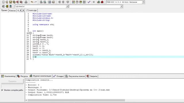The width and height of the screenshot is (184, 103).
Task: Toggle the Shorten compiler paths checkbox
Action: [2, 90]
